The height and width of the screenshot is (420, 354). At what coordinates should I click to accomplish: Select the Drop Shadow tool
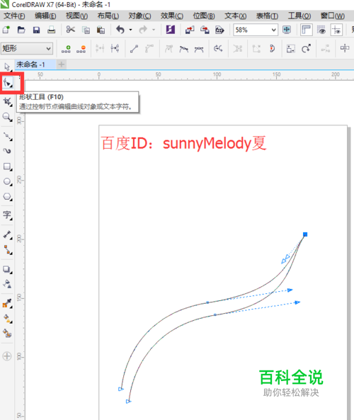click(7, 269)
